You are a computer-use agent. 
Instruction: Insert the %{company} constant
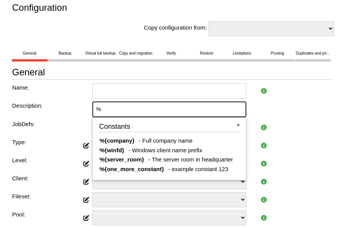tap(117, 141)
